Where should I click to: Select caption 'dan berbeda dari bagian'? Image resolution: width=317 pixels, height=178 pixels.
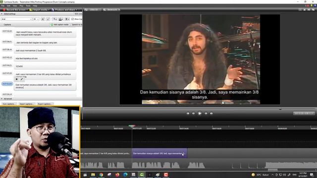pos(45,43)
